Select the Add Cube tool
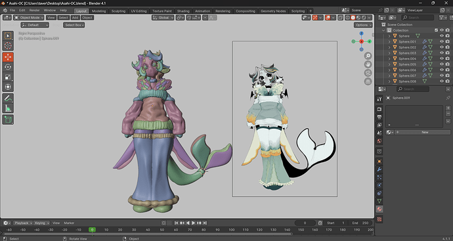Viewport: 453px width, 241px height. point(8,120)
